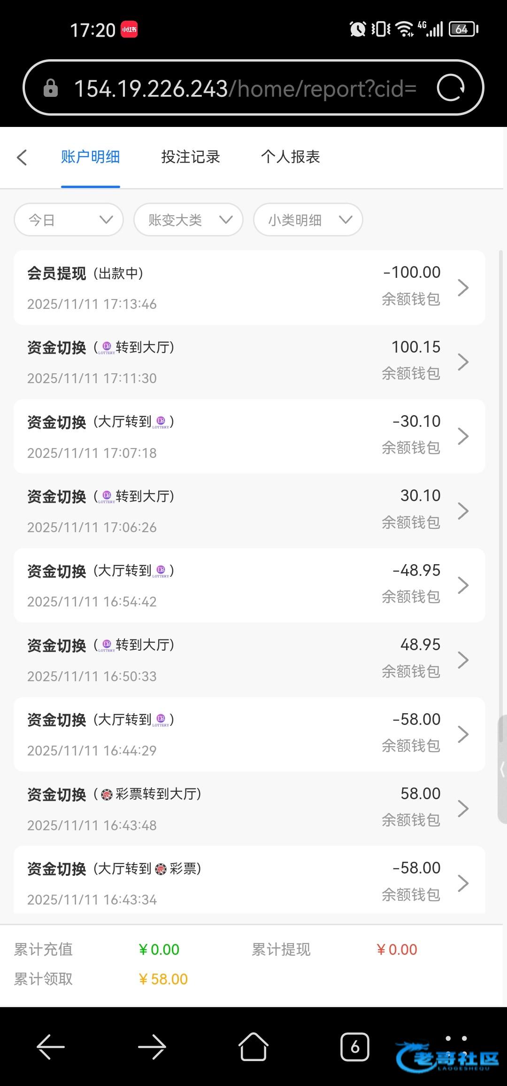Tap the back arrow beside 账户明细
Screen dimensions: 507x1086
pos(22,157)
